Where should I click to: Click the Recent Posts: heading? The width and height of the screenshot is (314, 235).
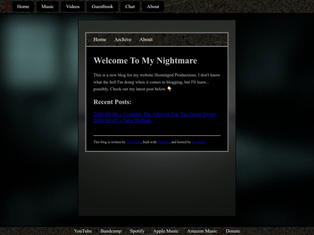point(112,102)
